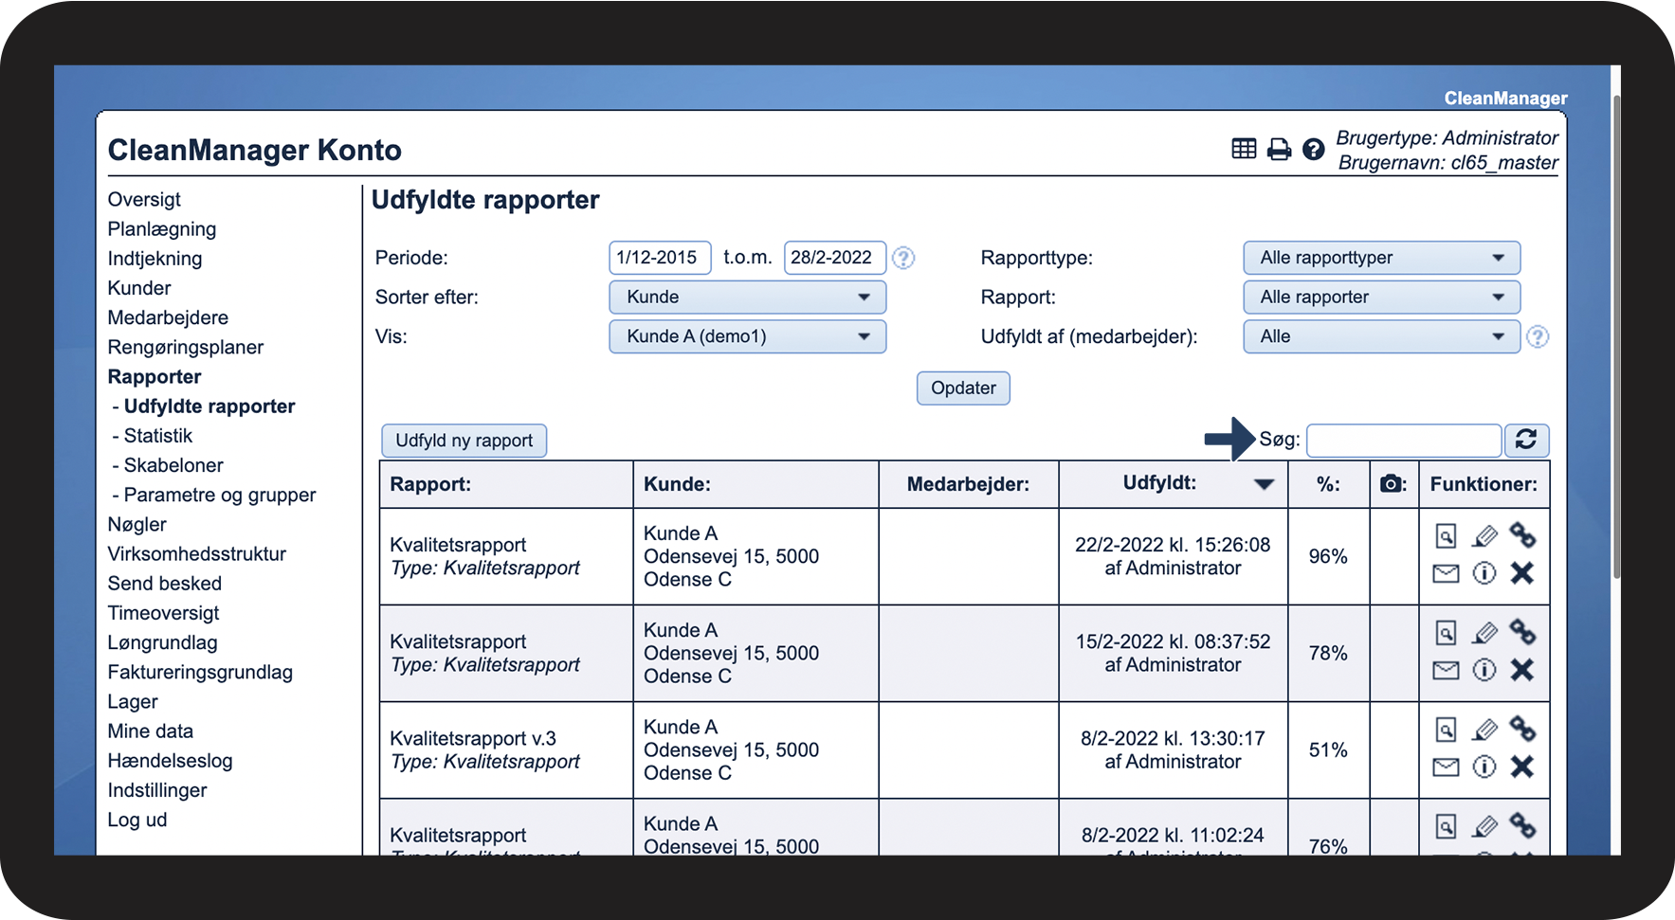Click Udfyld ny rapport button
1675x920 pixels.
coord(464,441)
